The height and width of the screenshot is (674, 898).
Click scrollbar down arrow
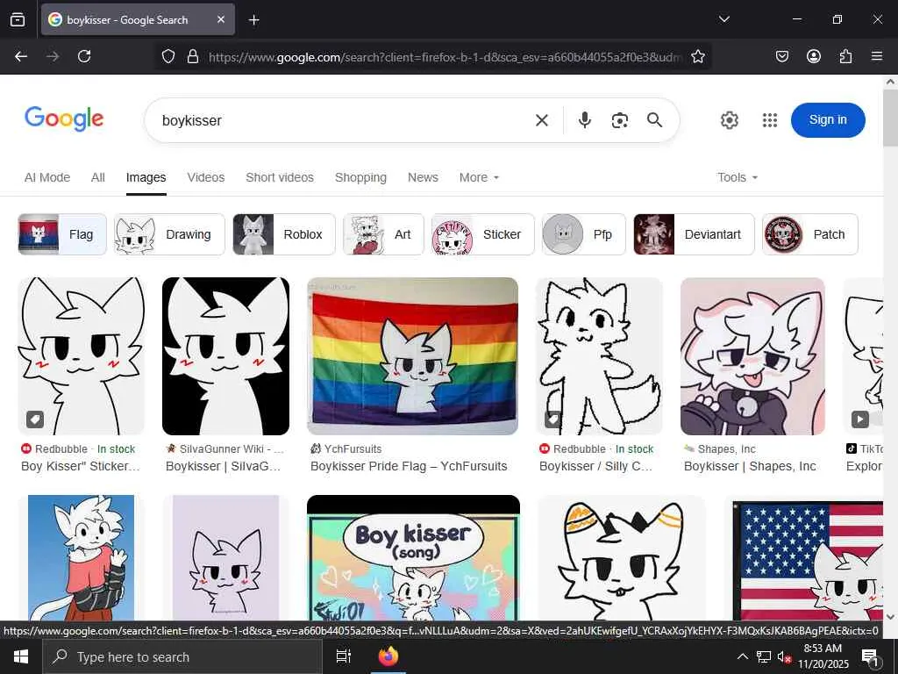890,617
